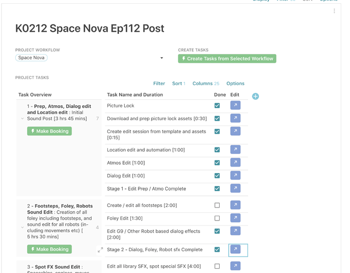This screenshot has width=350, height=273.
Task: Open the Filter menu for project tasks
Action: [159, 84]
